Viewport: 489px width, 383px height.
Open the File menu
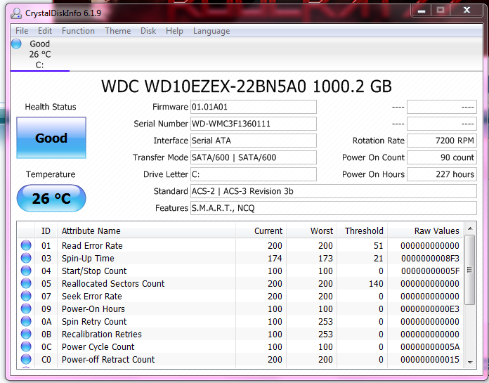[22, 31]
